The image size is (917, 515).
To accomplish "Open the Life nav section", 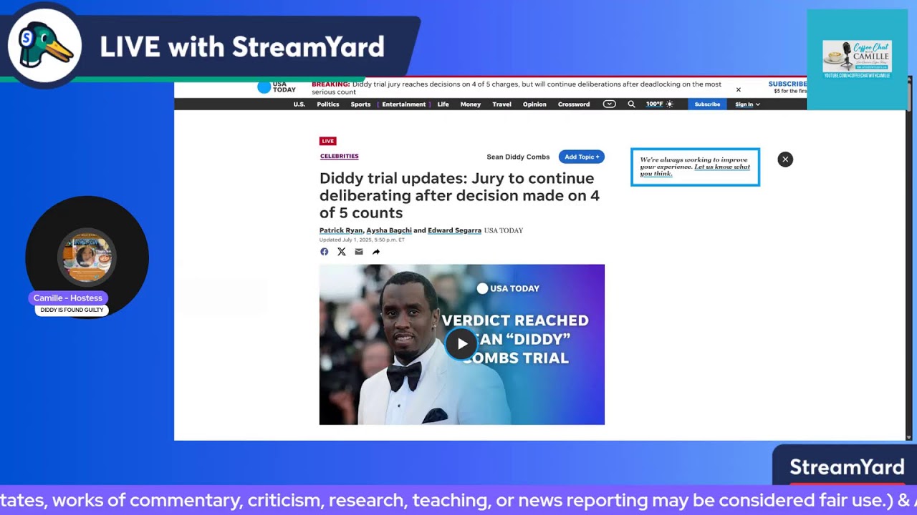I will click(x=443, y=104).
